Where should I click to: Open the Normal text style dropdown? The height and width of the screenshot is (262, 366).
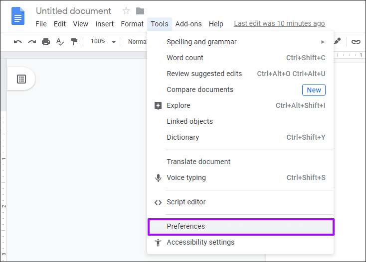138,42
